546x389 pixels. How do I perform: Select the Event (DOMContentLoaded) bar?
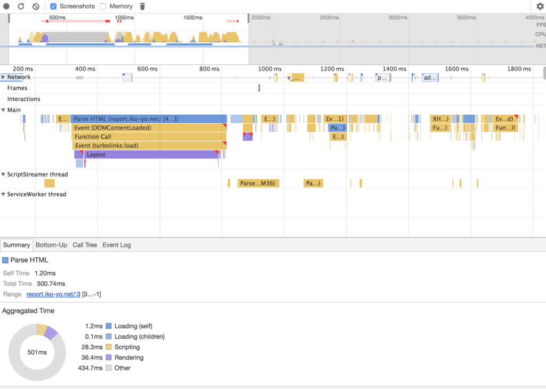(x=149, y=128)
